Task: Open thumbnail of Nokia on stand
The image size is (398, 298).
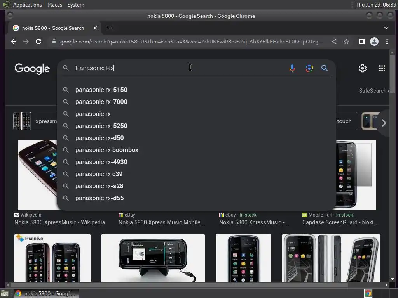Action: [153, 258]
